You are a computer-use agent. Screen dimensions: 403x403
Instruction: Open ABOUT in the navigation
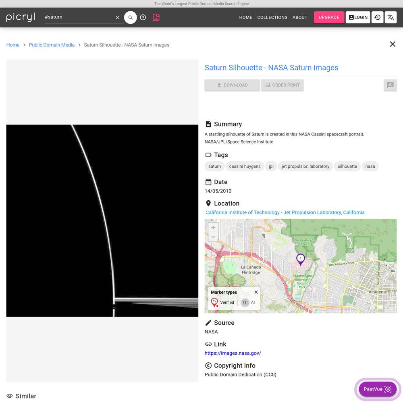click(x=300, y=17)
